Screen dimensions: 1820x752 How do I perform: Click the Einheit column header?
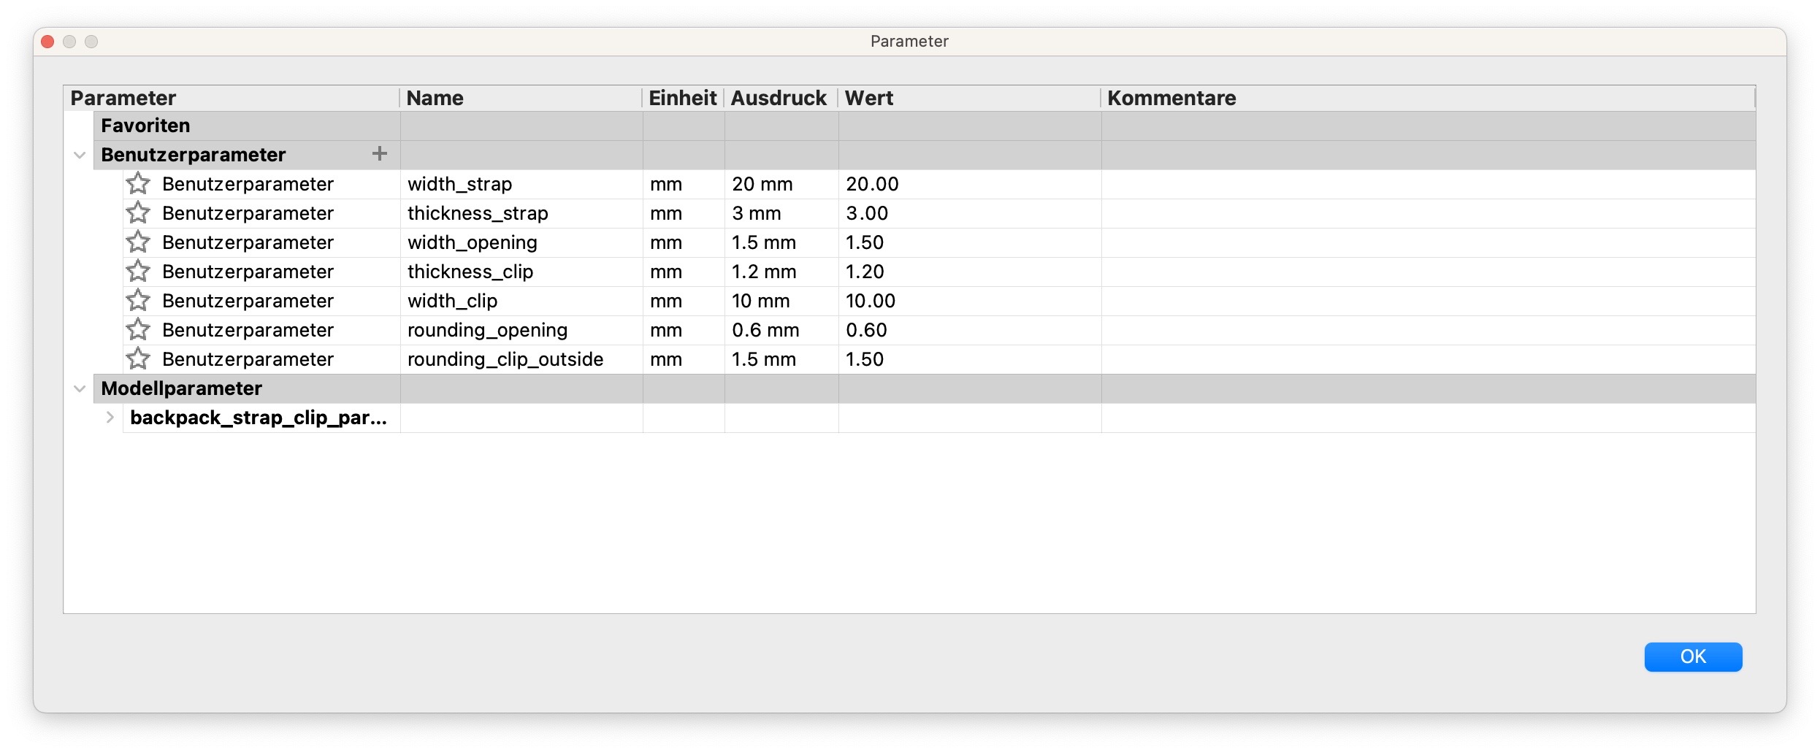[683, 98]
